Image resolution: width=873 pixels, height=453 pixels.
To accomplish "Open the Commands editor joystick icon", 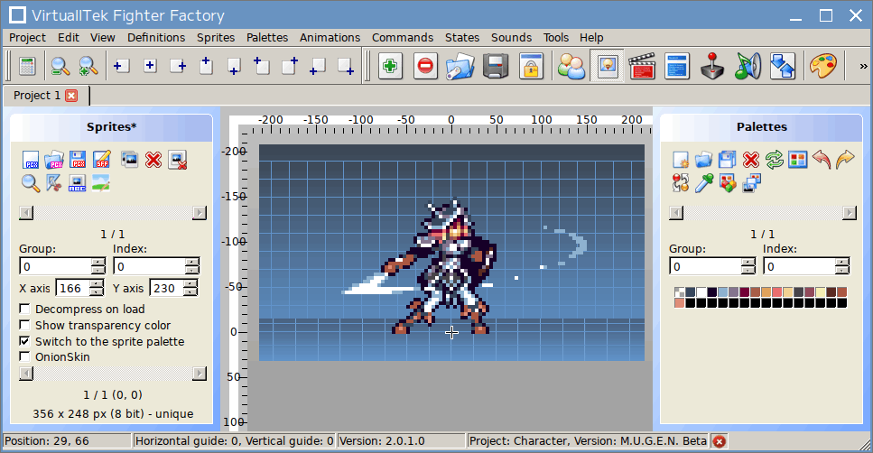I will click(x=712, y=66).
